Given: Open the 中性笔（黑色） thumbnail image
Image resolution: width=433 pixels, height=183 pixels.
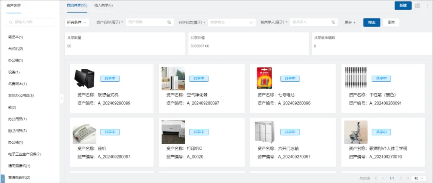Looking at the screenshot, I should (356, 78).
